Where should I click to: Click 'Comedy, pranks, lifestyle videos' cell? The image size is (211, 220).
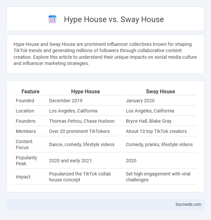click(159, 144)
